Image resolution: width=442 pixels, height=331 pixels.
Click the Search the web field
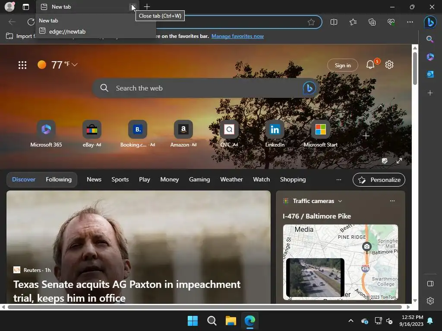tap(206, 88)
